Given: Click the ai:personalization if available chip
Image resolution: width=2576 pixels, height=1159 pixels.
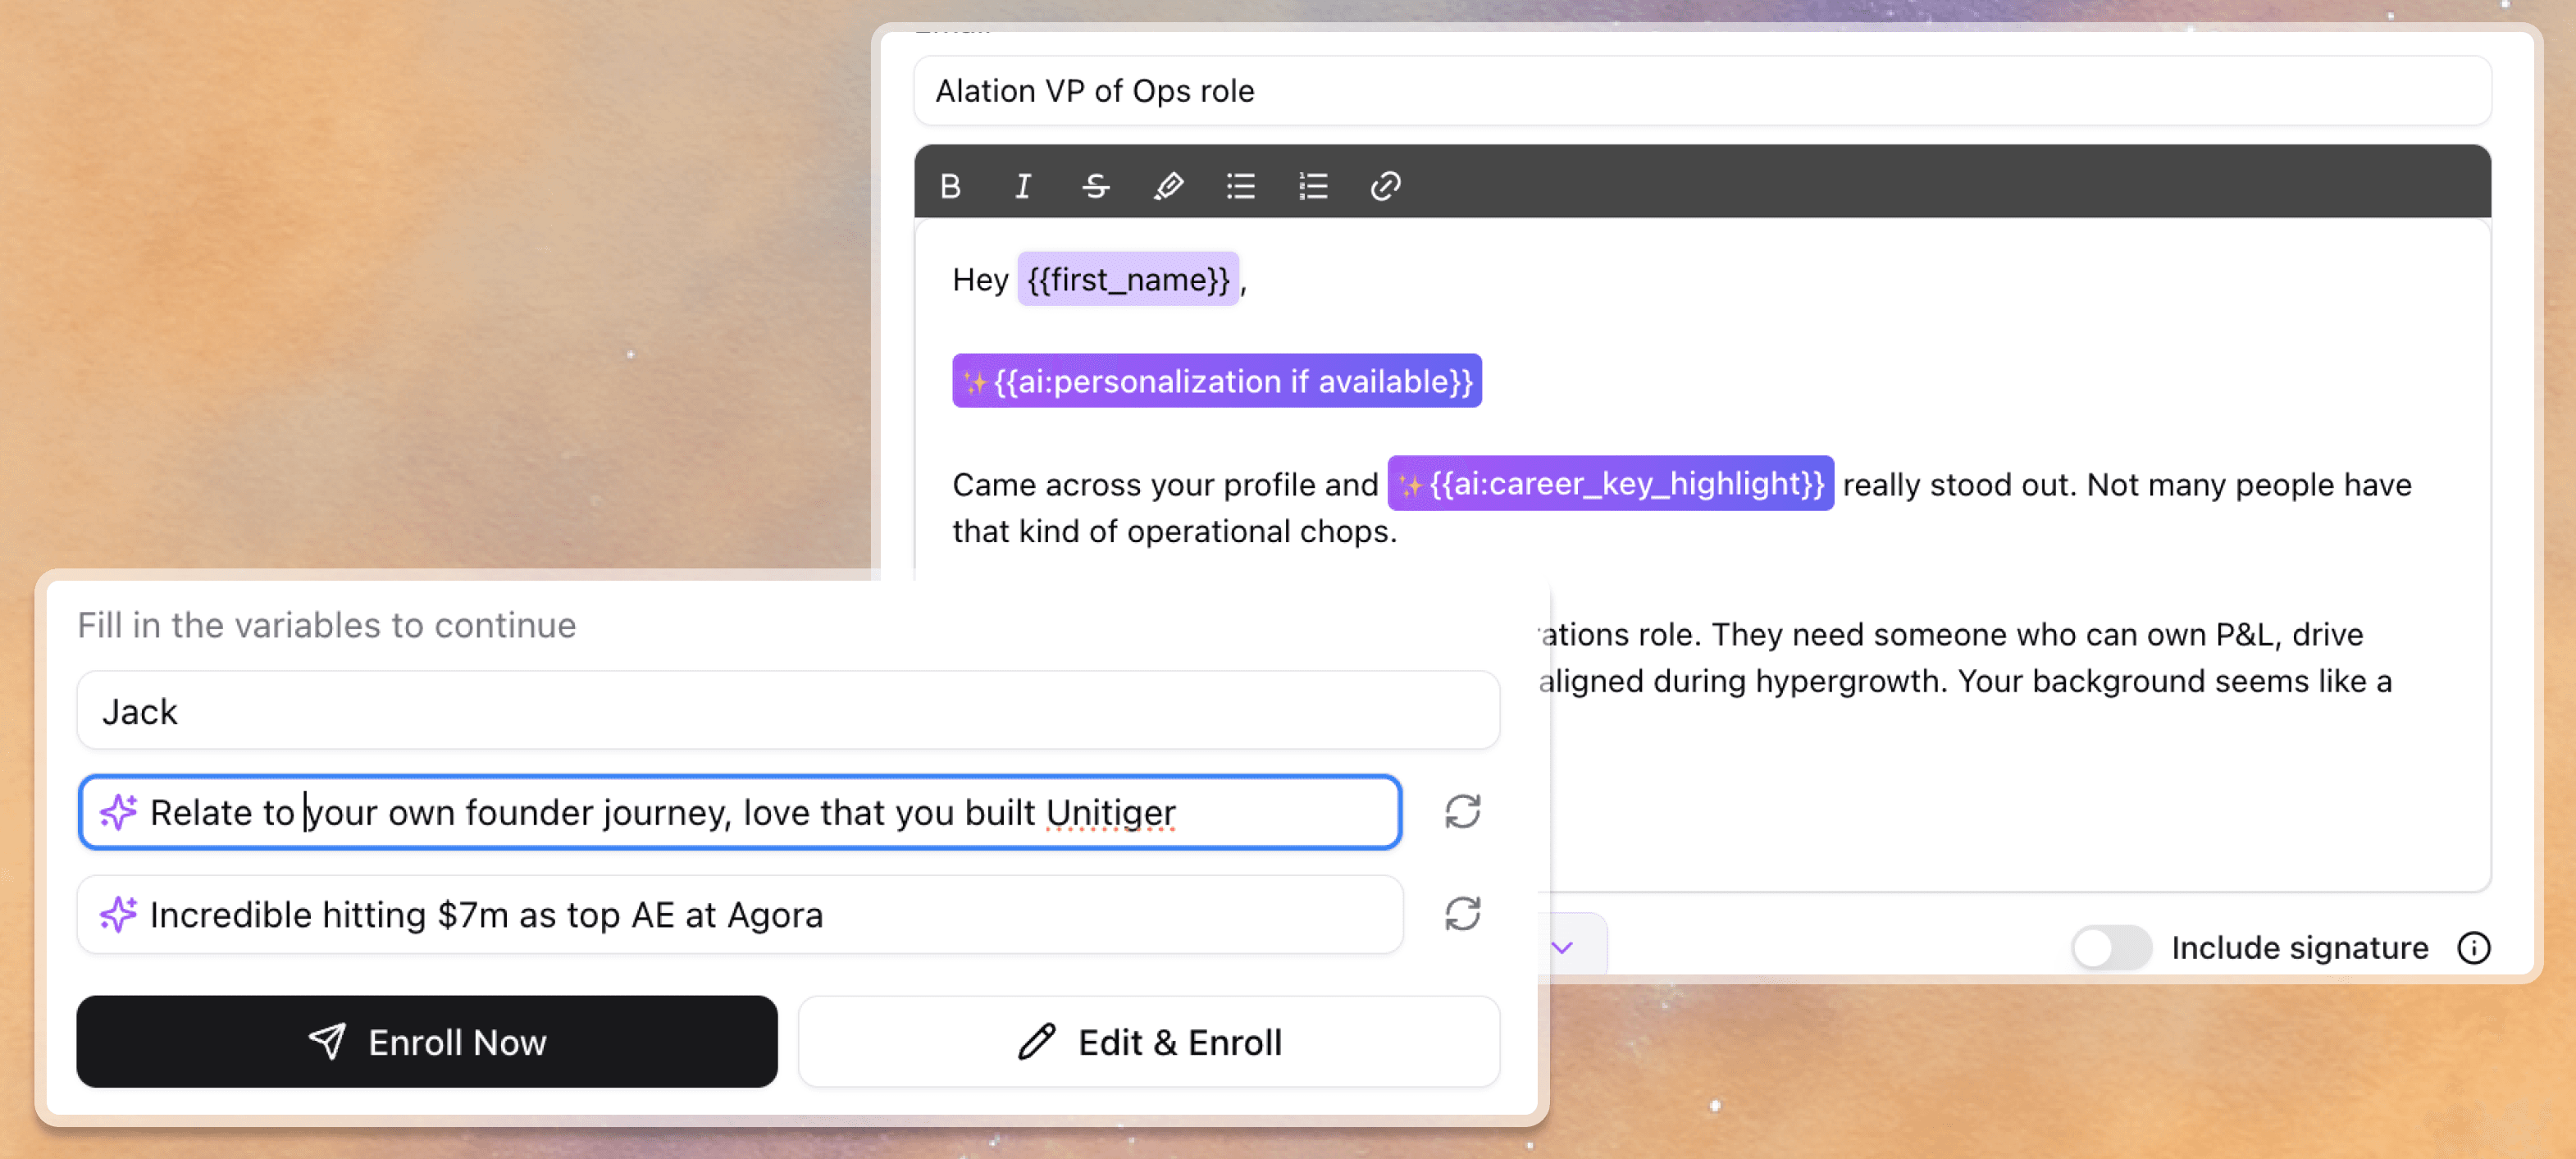Looking at the screenshot, I should point(1216,381).
